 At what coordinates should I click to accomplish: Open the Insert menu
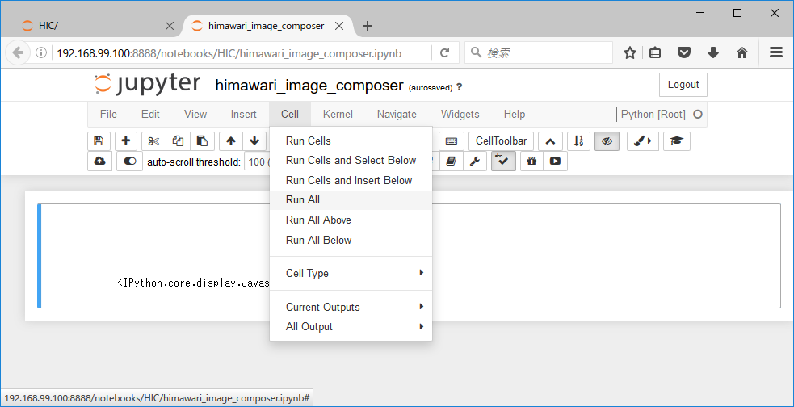[x=244, y=115]
